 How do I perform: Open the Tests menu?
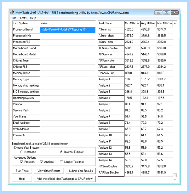23,18
